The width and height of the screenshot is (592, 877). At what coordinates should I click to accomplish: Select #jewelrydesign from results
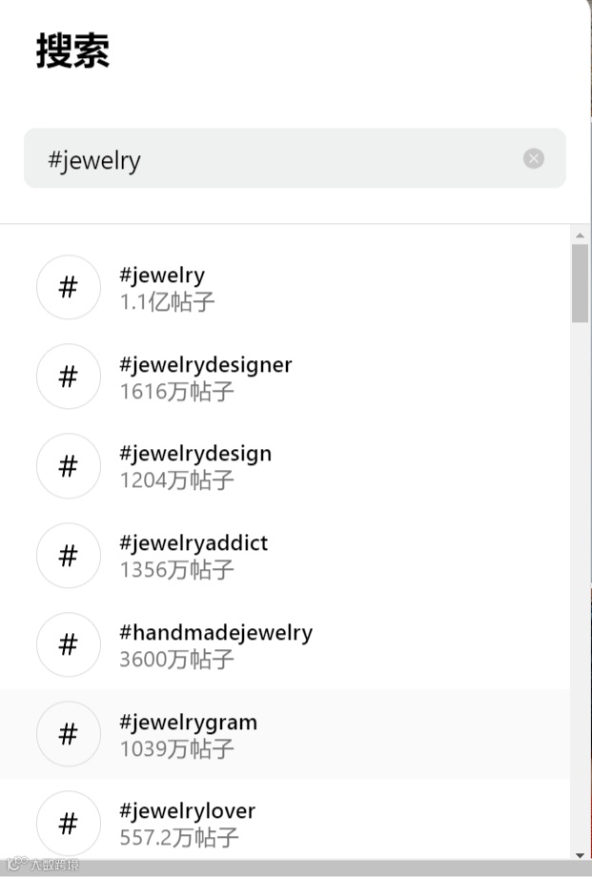[x=195, y=454]
